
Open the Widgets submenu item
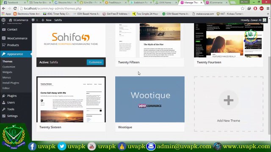pos(7,72)
